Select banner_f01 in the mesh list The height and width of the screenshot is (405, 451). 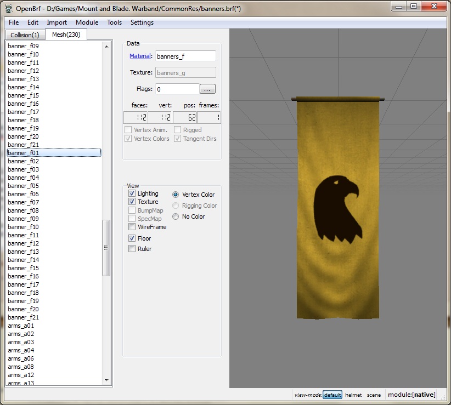54,153
